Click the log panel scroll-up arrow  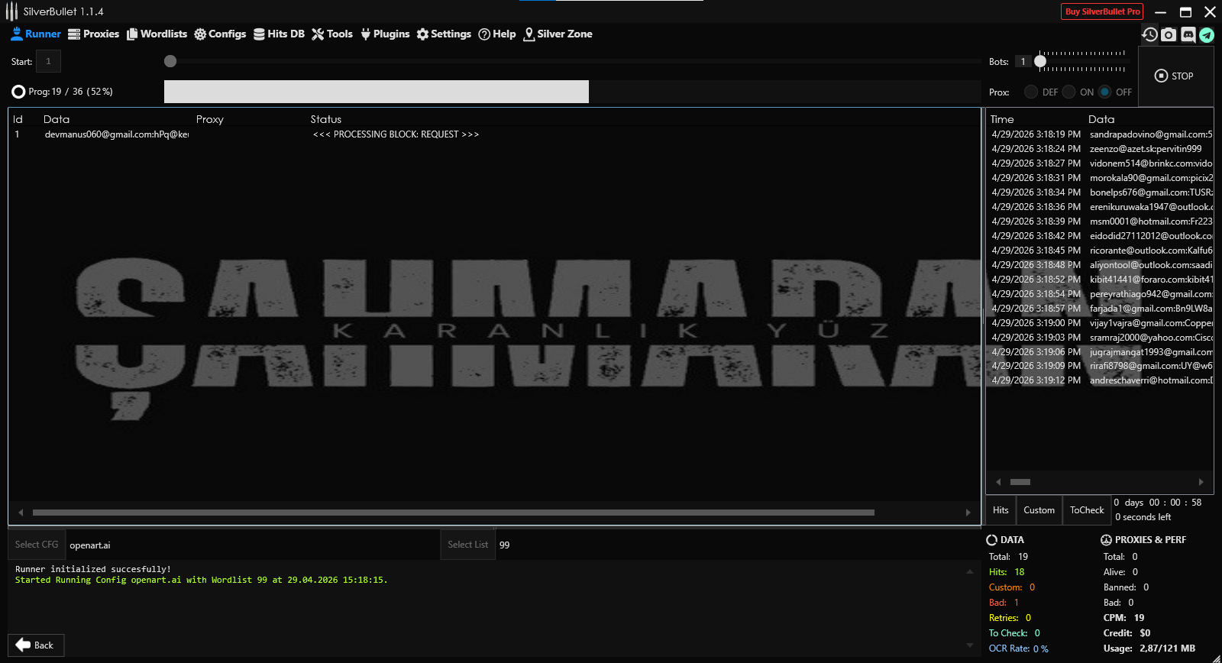click(x=970, y=571)
